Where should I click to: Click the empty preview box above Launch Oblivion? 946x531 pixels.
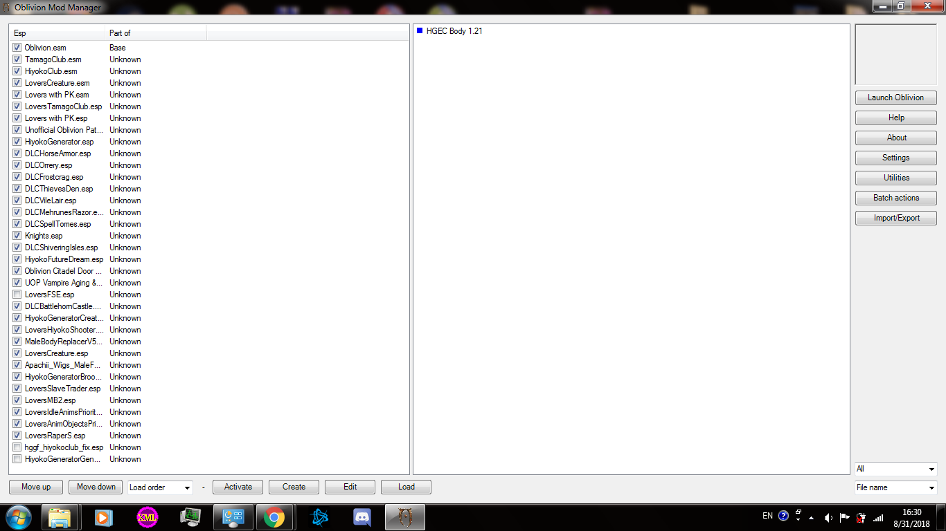(896, 55)
